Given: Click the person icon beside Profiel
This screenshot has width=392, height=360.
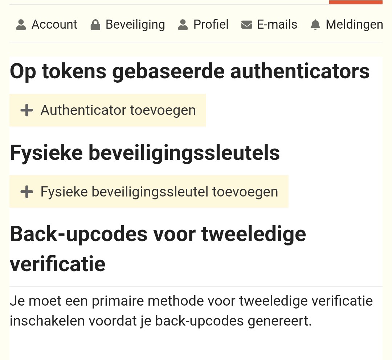Looking at the screenshot, I should coord(183,25).
